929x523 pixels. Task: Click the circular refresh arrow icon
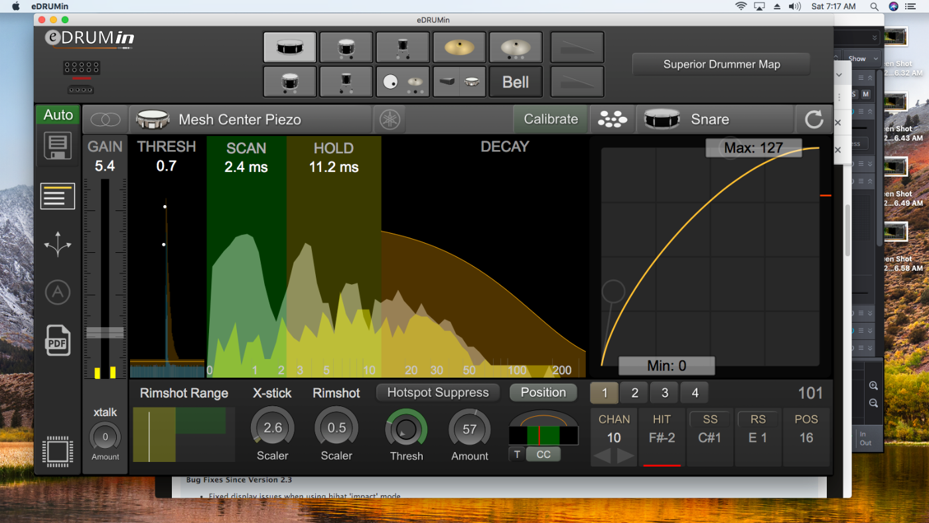tap(814, 119)
